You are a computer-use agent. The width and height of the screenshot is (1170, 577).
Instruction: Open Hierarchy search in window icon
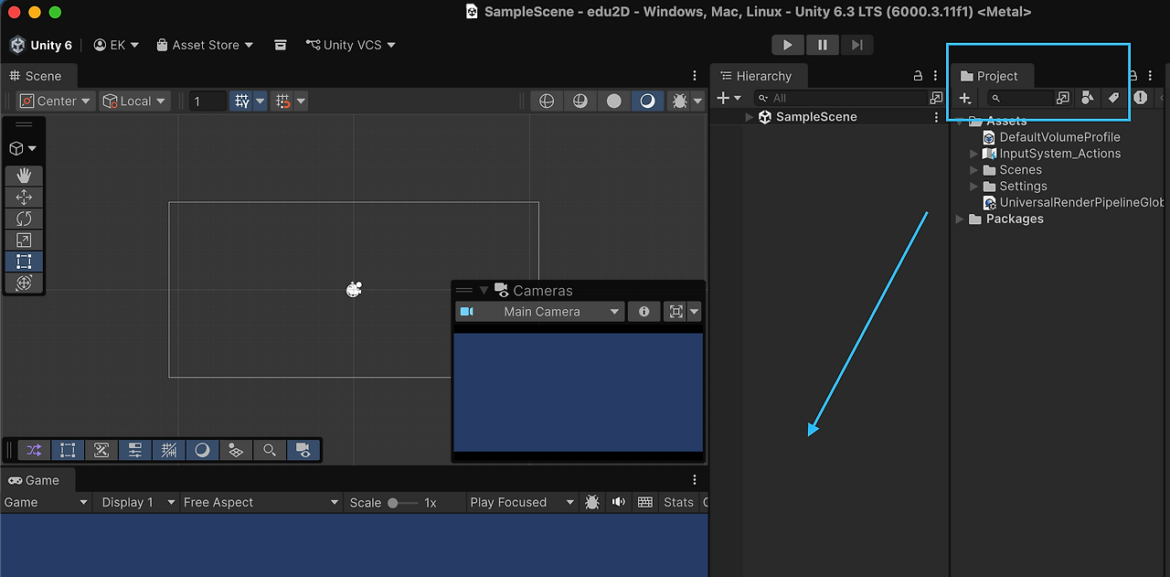pos(936,98)
